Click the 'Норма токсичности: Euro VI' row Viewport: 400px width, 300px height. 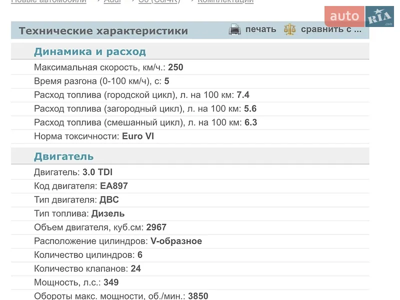click(190, 136)
